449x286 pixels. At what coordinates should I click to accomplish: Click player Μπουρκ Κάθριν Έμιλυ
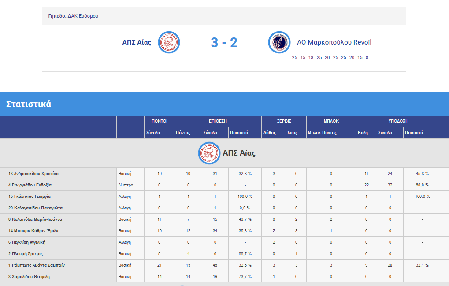pos(33,231)
